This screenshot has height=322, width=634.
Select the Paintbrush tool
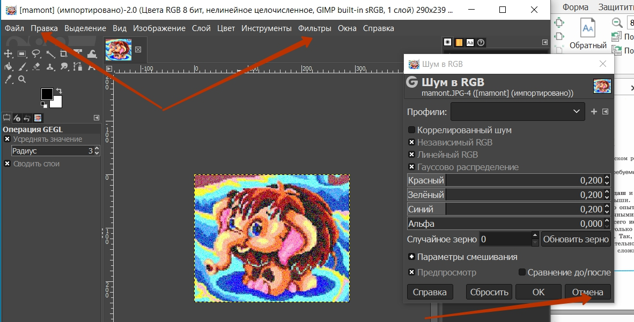[x=22, y=66]
